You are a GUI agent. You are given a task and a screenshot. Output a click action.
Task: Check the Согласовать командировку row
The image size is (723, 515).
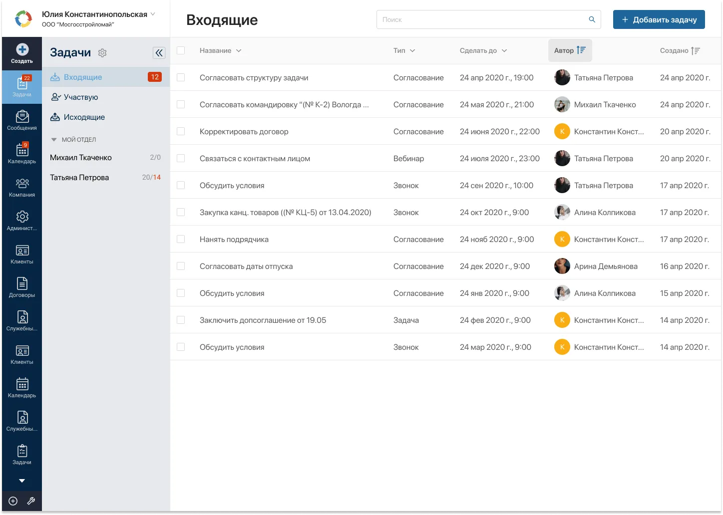point(181,104)
